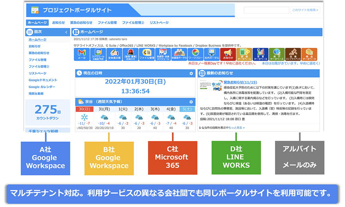Screen dimensions: 345x207
Task: Click the snowflake icon for 30(日)
Action: click(x=84, y=117)
